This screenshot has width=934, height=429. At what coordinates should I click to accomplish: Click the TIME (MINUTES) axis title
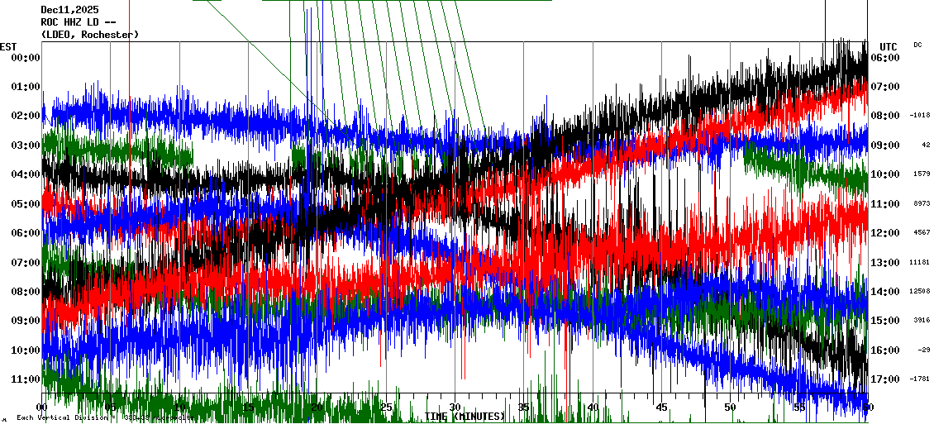465,417
